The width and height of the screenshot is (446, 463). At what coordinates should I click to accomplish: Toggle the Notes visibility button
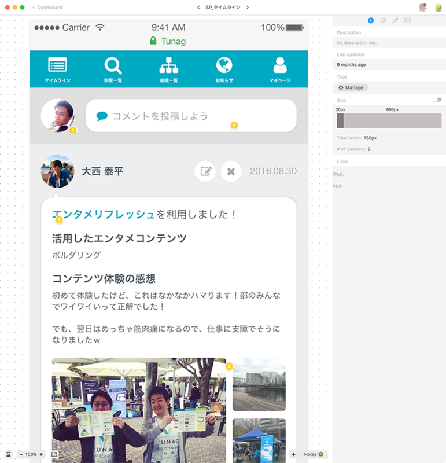click(314, 454)
